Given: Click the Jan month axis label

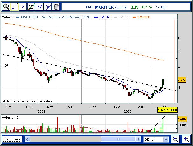Looking at the screenshot, I should [93, 107].
